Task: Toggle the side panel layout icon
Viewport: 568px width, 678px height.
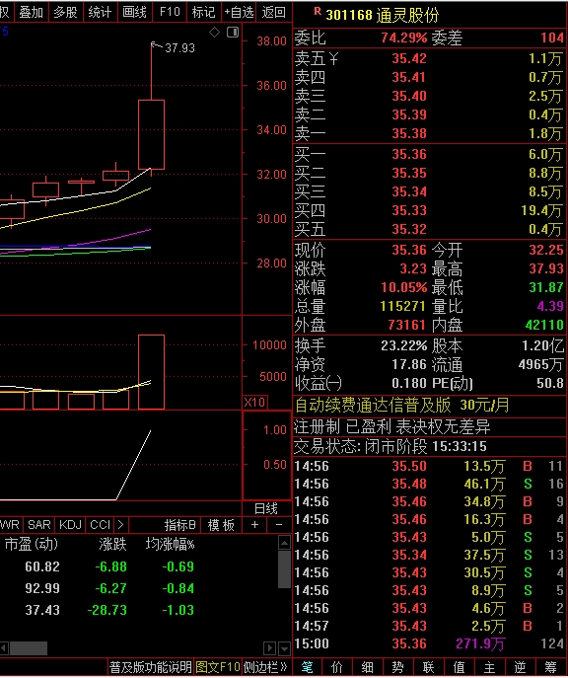Action: pos(233,32)
